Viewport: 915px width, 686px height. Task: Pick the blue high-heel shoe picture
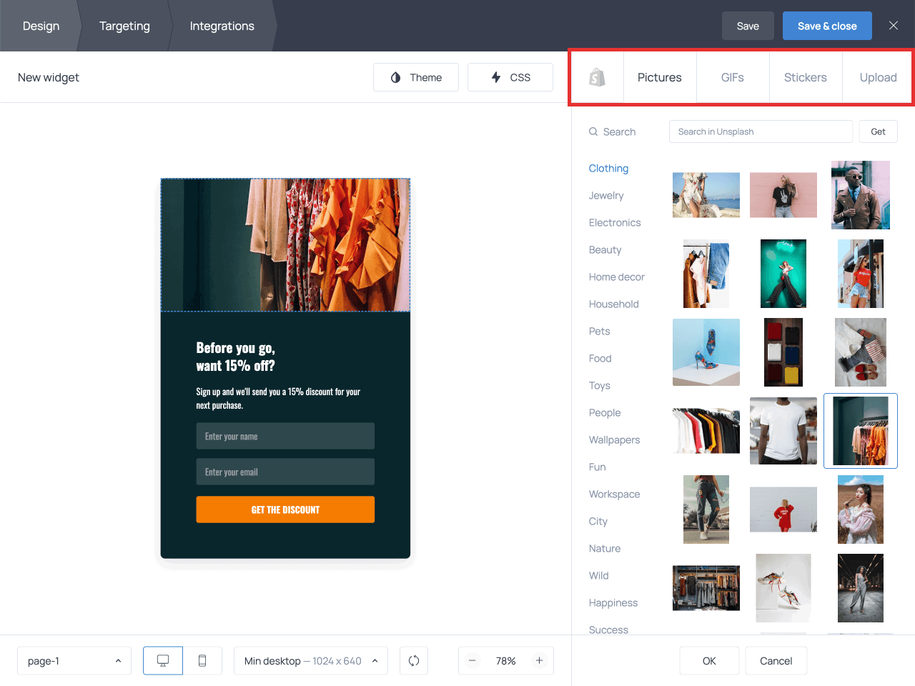pyautogui.click(x=706, y=352)
